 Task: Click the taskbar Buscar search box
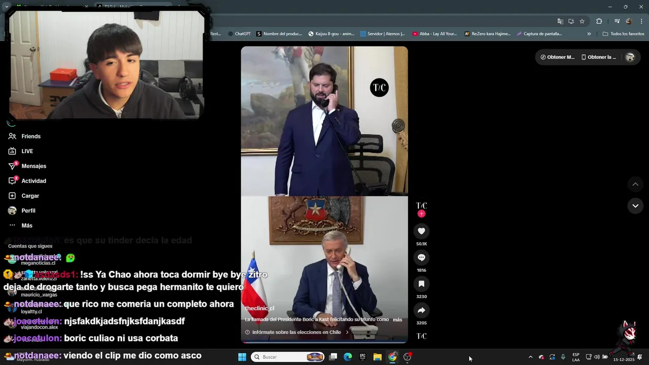point(289,357)
